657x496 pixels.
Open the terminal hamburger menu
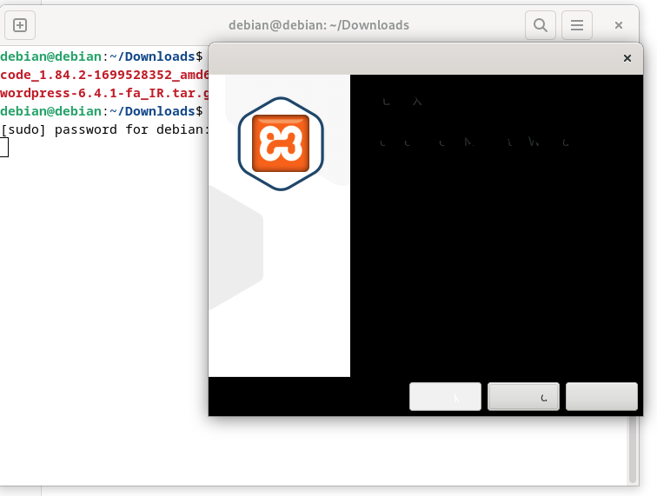click(x=576, y=25)
